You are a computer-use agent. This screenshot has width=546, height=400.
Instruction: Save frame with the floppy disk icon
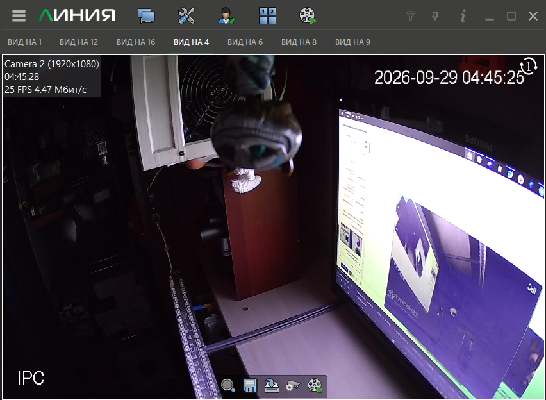click(250, 386)
